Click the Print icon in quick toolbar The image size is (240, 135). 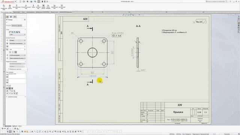31,1
